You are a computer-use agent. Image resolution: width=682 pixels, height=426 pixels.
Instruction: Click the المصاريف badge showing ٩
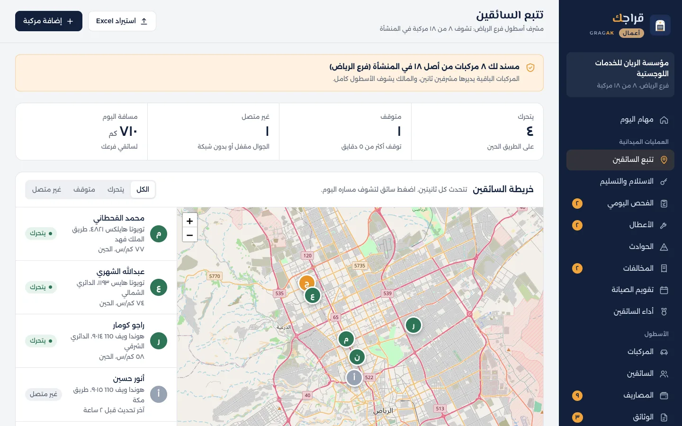(x=577, y=396)
